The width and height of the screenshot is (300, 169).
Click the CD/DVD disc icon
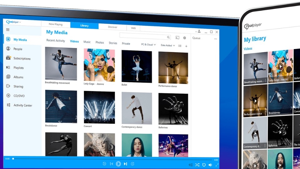8,95
